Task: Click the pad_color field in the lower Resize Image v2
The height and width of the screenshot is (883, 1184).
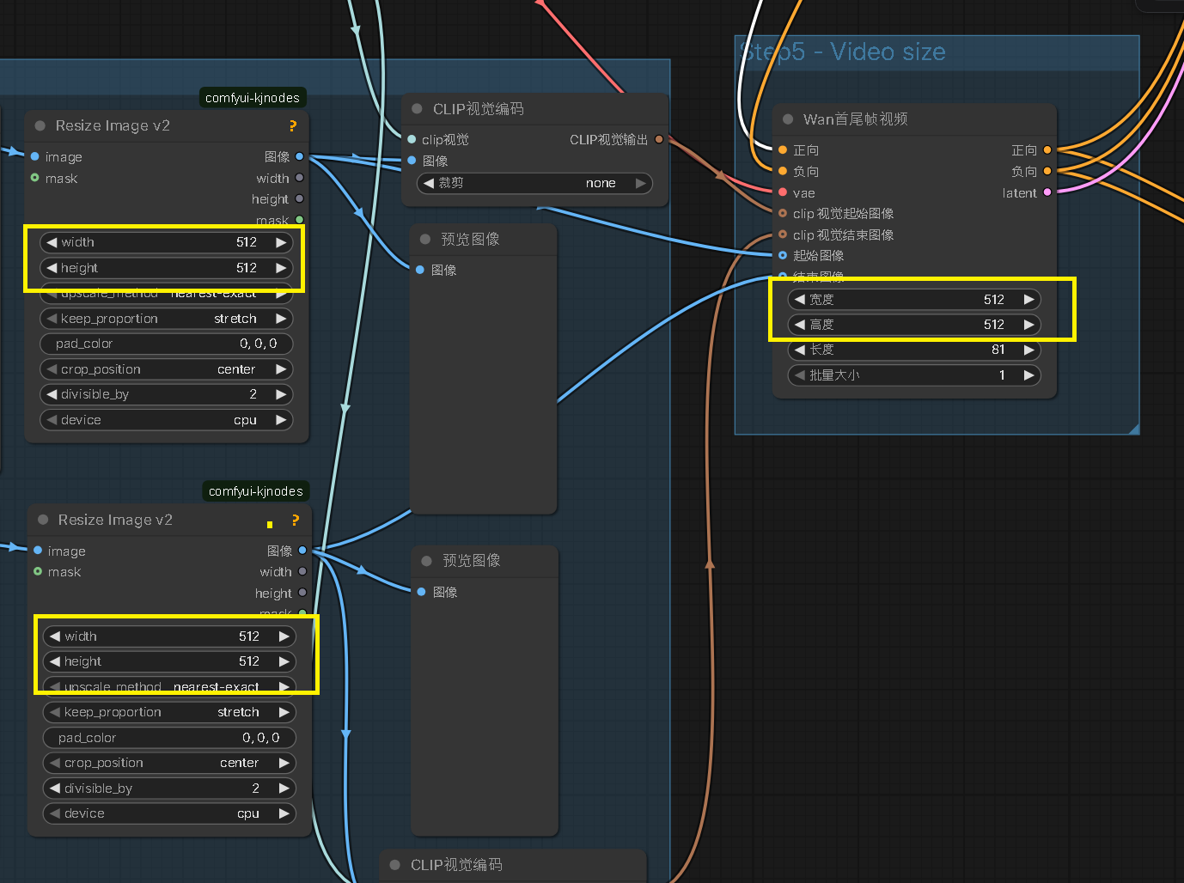Action: click(169, 738)
